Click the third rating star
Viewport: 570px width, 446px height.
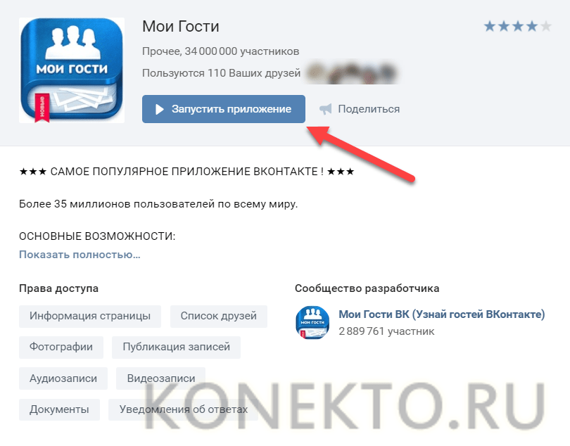(x=518, y=26)
